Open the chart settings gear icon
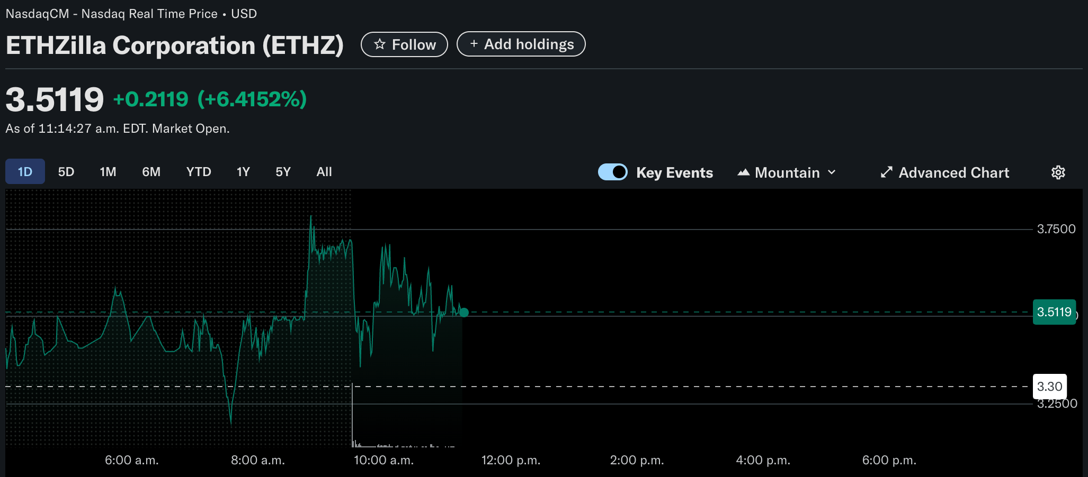 [1058, 172]
